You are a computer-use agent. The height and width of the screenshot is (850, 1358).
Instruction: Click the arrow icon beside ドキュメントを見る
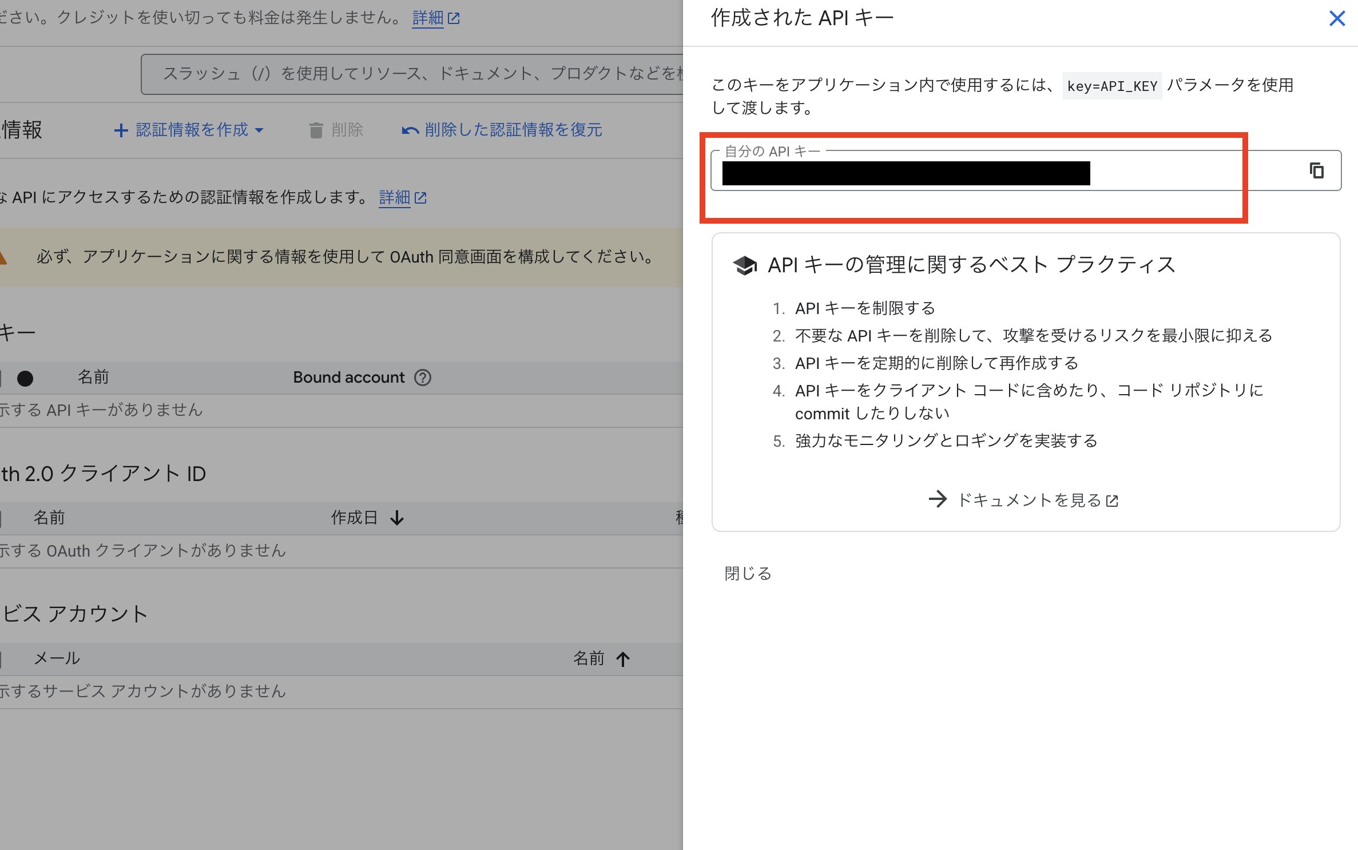938,499
